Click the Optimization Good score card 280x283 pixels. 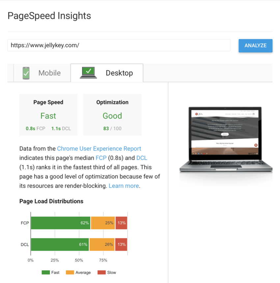coord(112,115)
